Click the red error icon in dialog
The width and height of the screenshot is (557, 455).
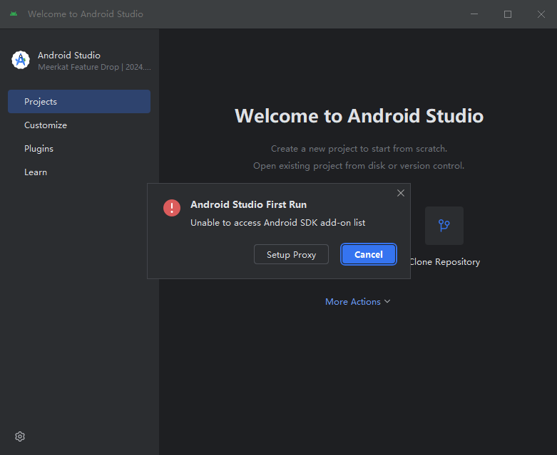pyautogui.click(x=172, y=207)
